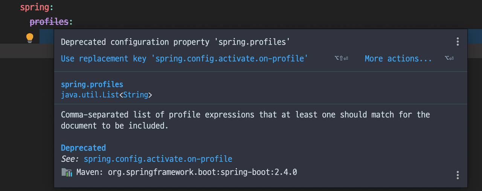482x191 pixels.
Task: Click the 'Deprecated' section heading
Action: [83, 148]
